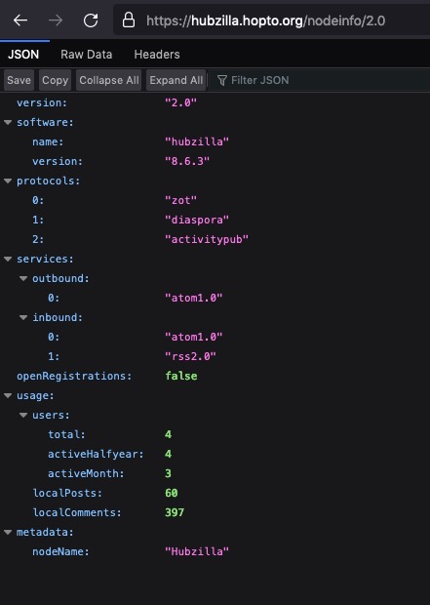Click the funnel filter icon
The image size is (430, 605).
[221, 80]
